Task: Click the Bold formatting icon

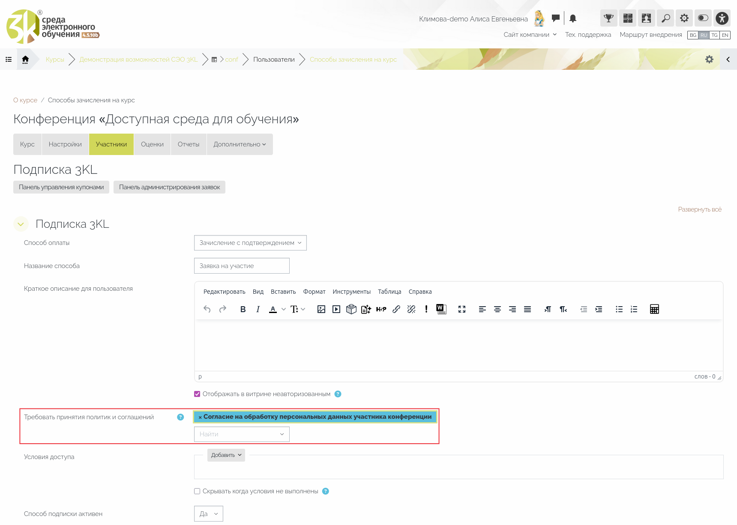Action: click(x=243, y=309)
